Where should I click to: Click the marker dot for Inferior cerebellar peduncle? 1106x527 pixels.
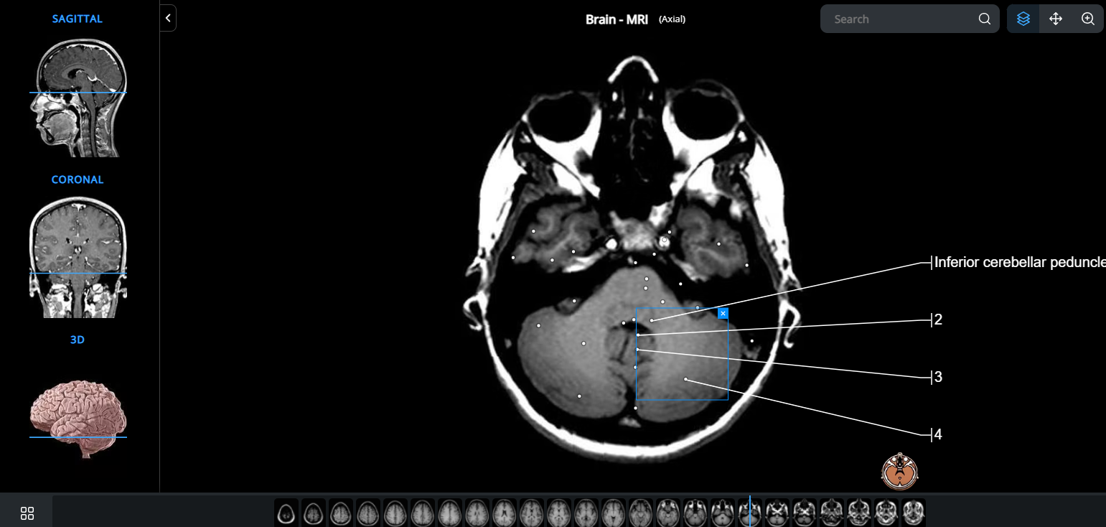(652, 320)
